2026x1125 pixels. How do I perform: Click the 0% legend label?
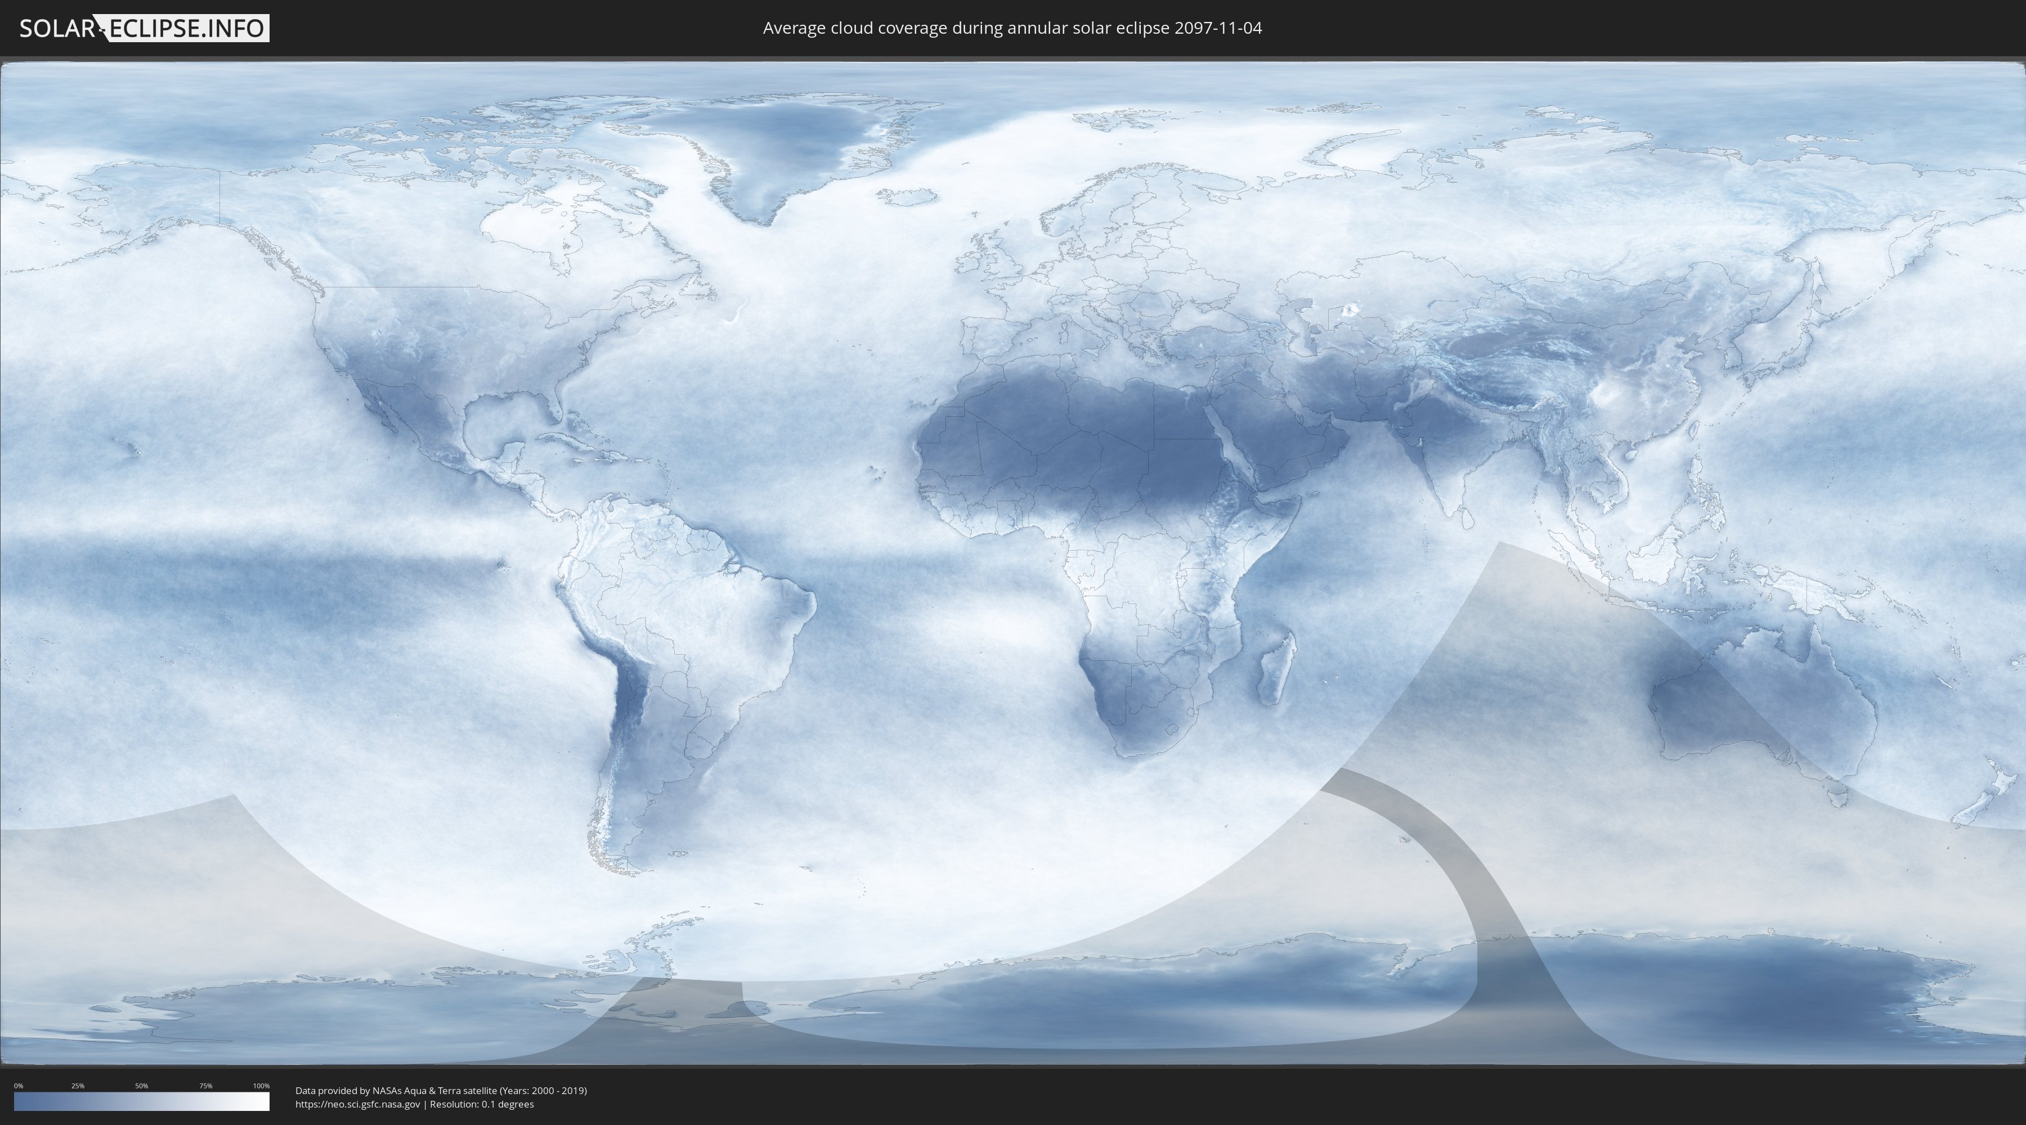pos(18,1086)
